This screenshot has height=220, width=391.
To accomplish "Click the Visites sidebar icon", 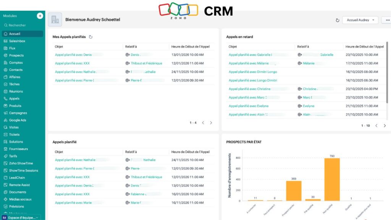I will point(5,127).
